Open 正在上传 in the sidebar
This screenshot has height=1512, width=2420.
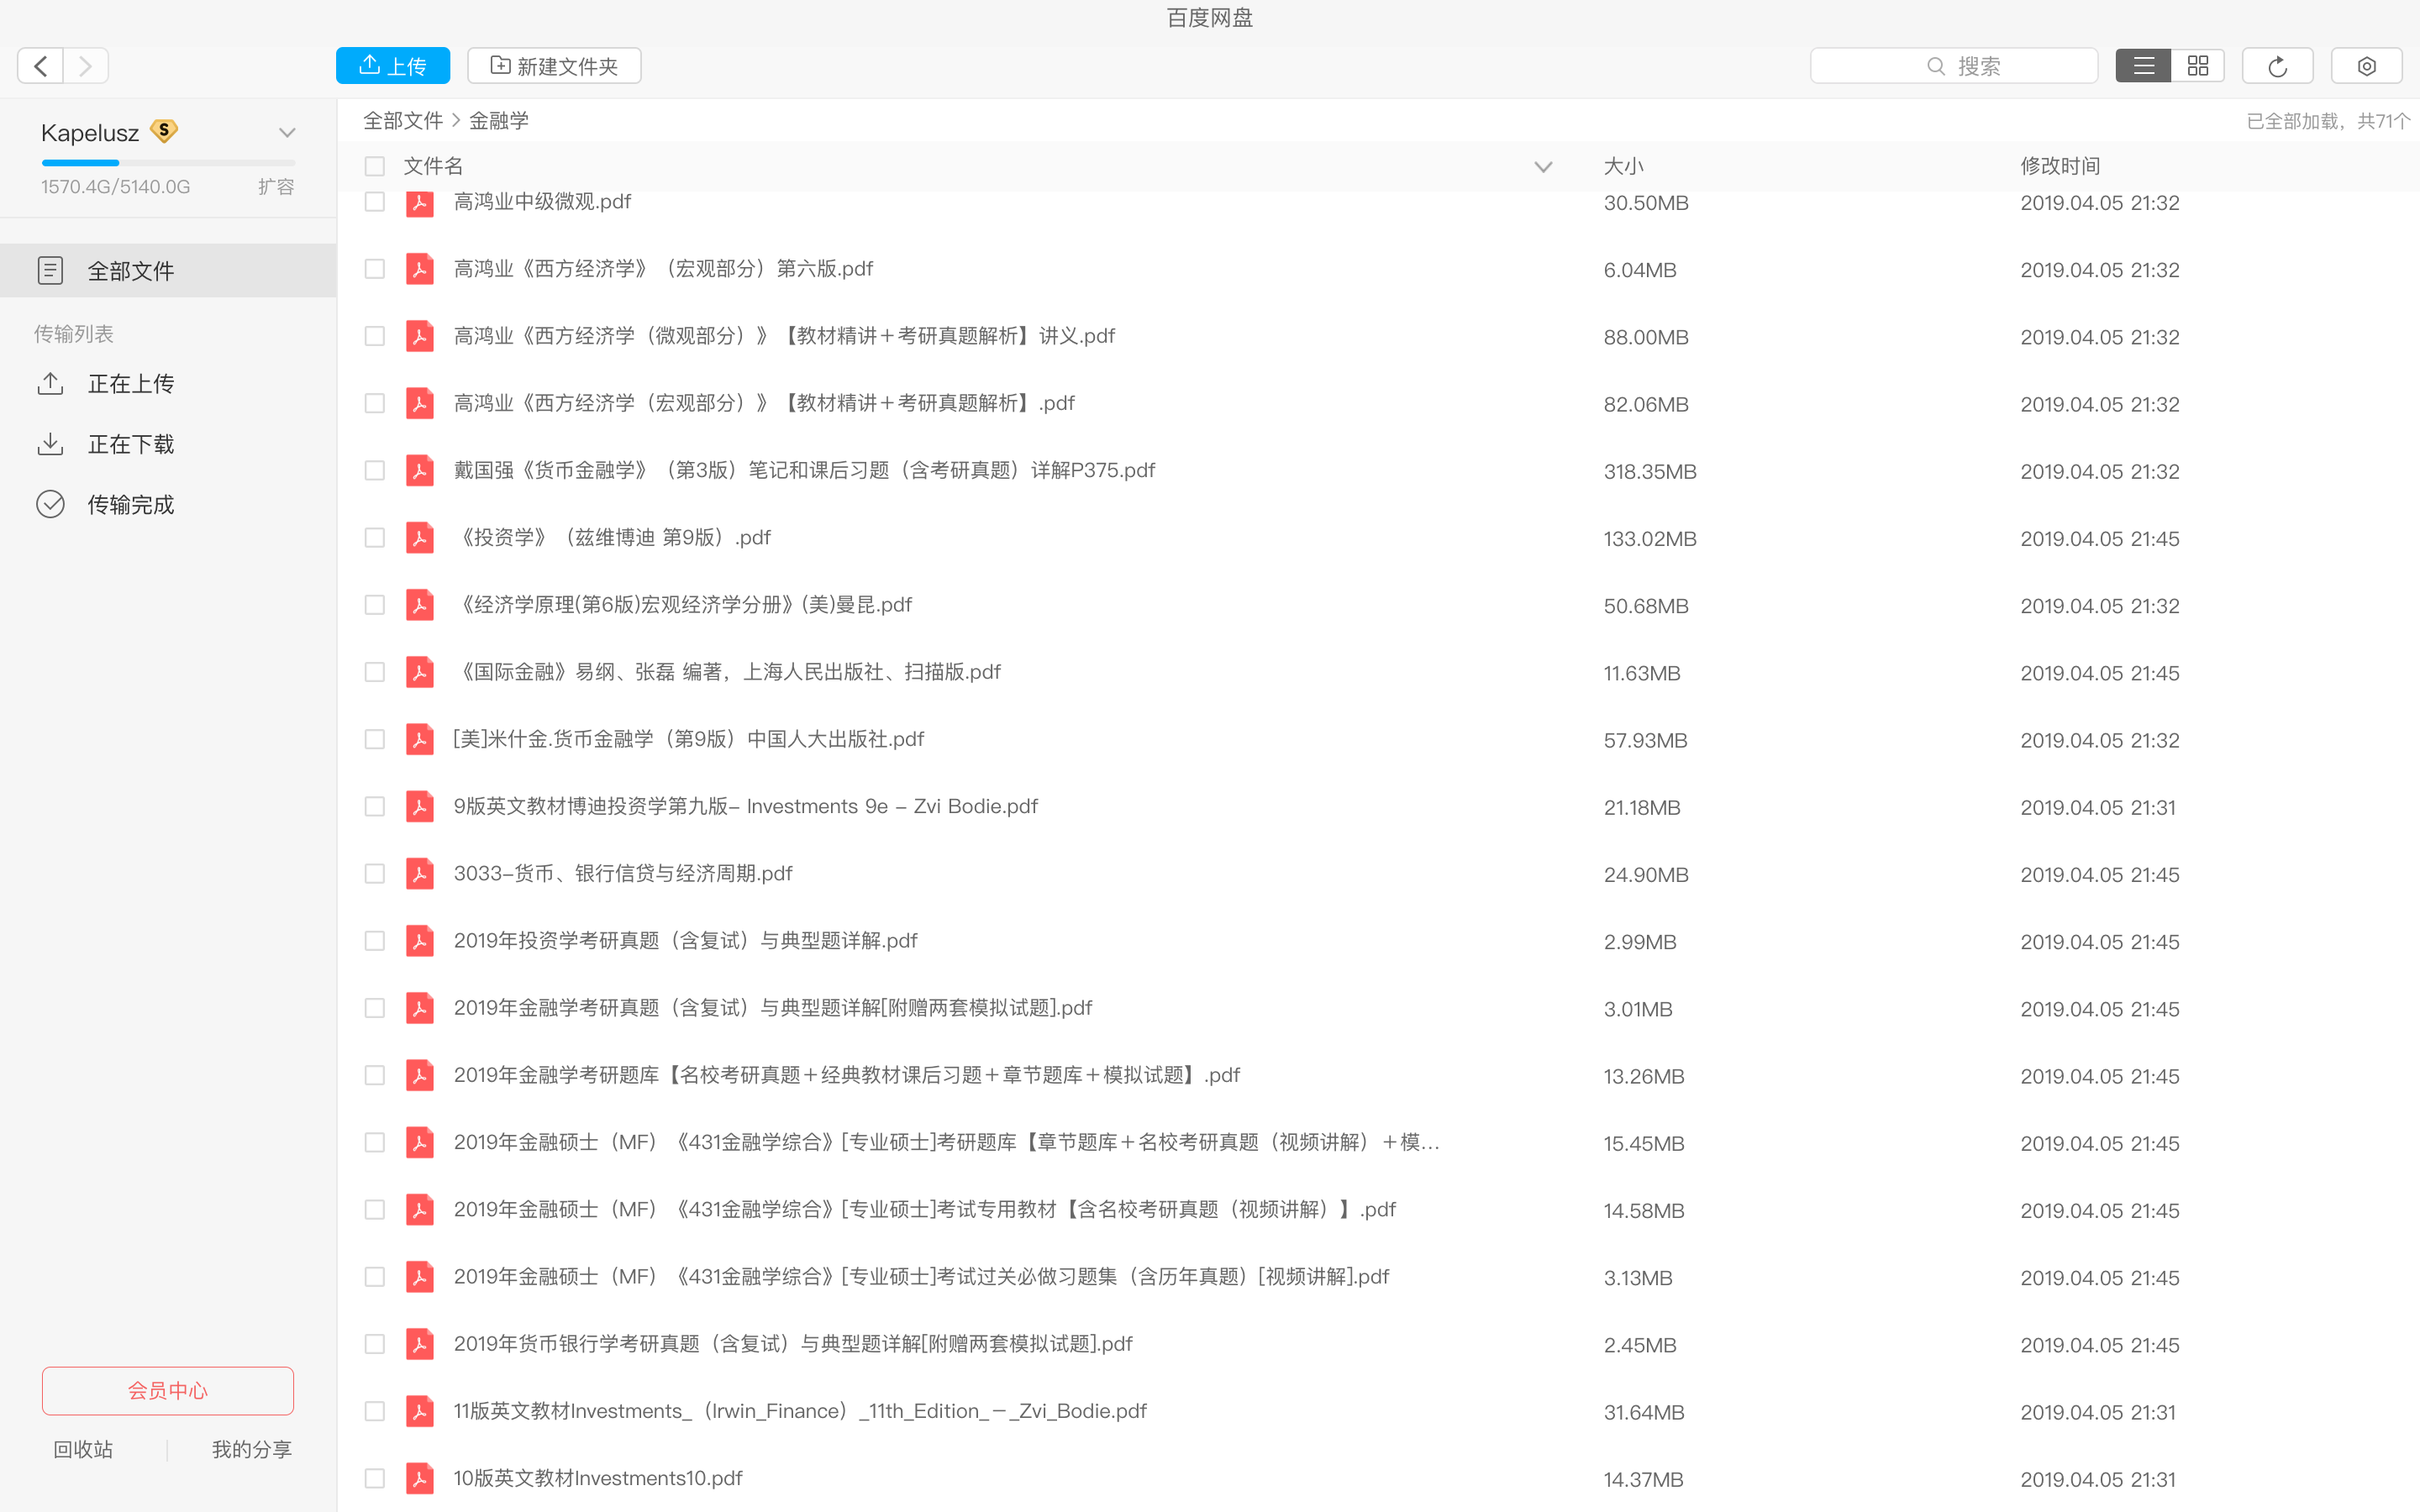(130, 384)
